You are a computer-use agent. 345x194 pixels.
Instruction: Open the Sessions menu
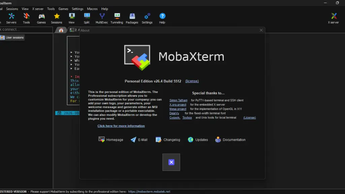pyautogui.click(x=12, y=9)
